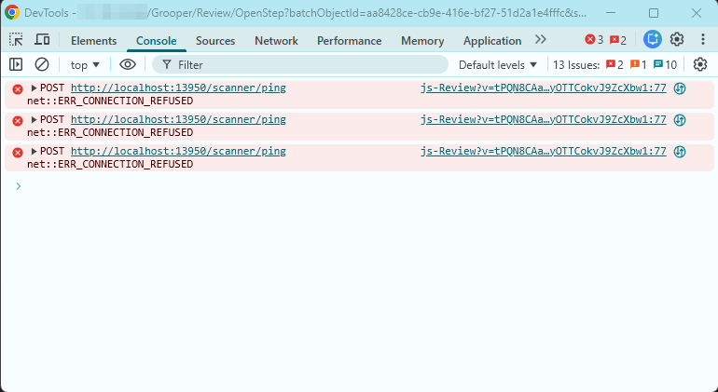Viewport: 718px width, 392px height.
Task: Expand the third POST error entry
Action: tap(34, 151)
